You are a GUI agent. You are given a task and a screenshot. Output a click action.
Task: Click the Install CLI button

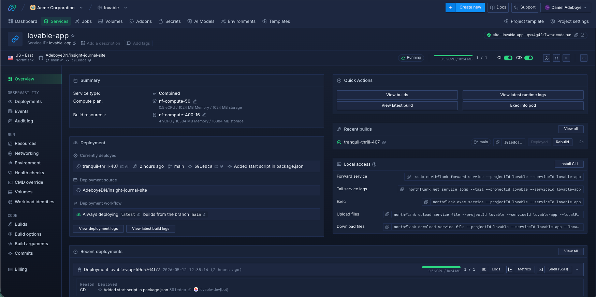[569, 164]
